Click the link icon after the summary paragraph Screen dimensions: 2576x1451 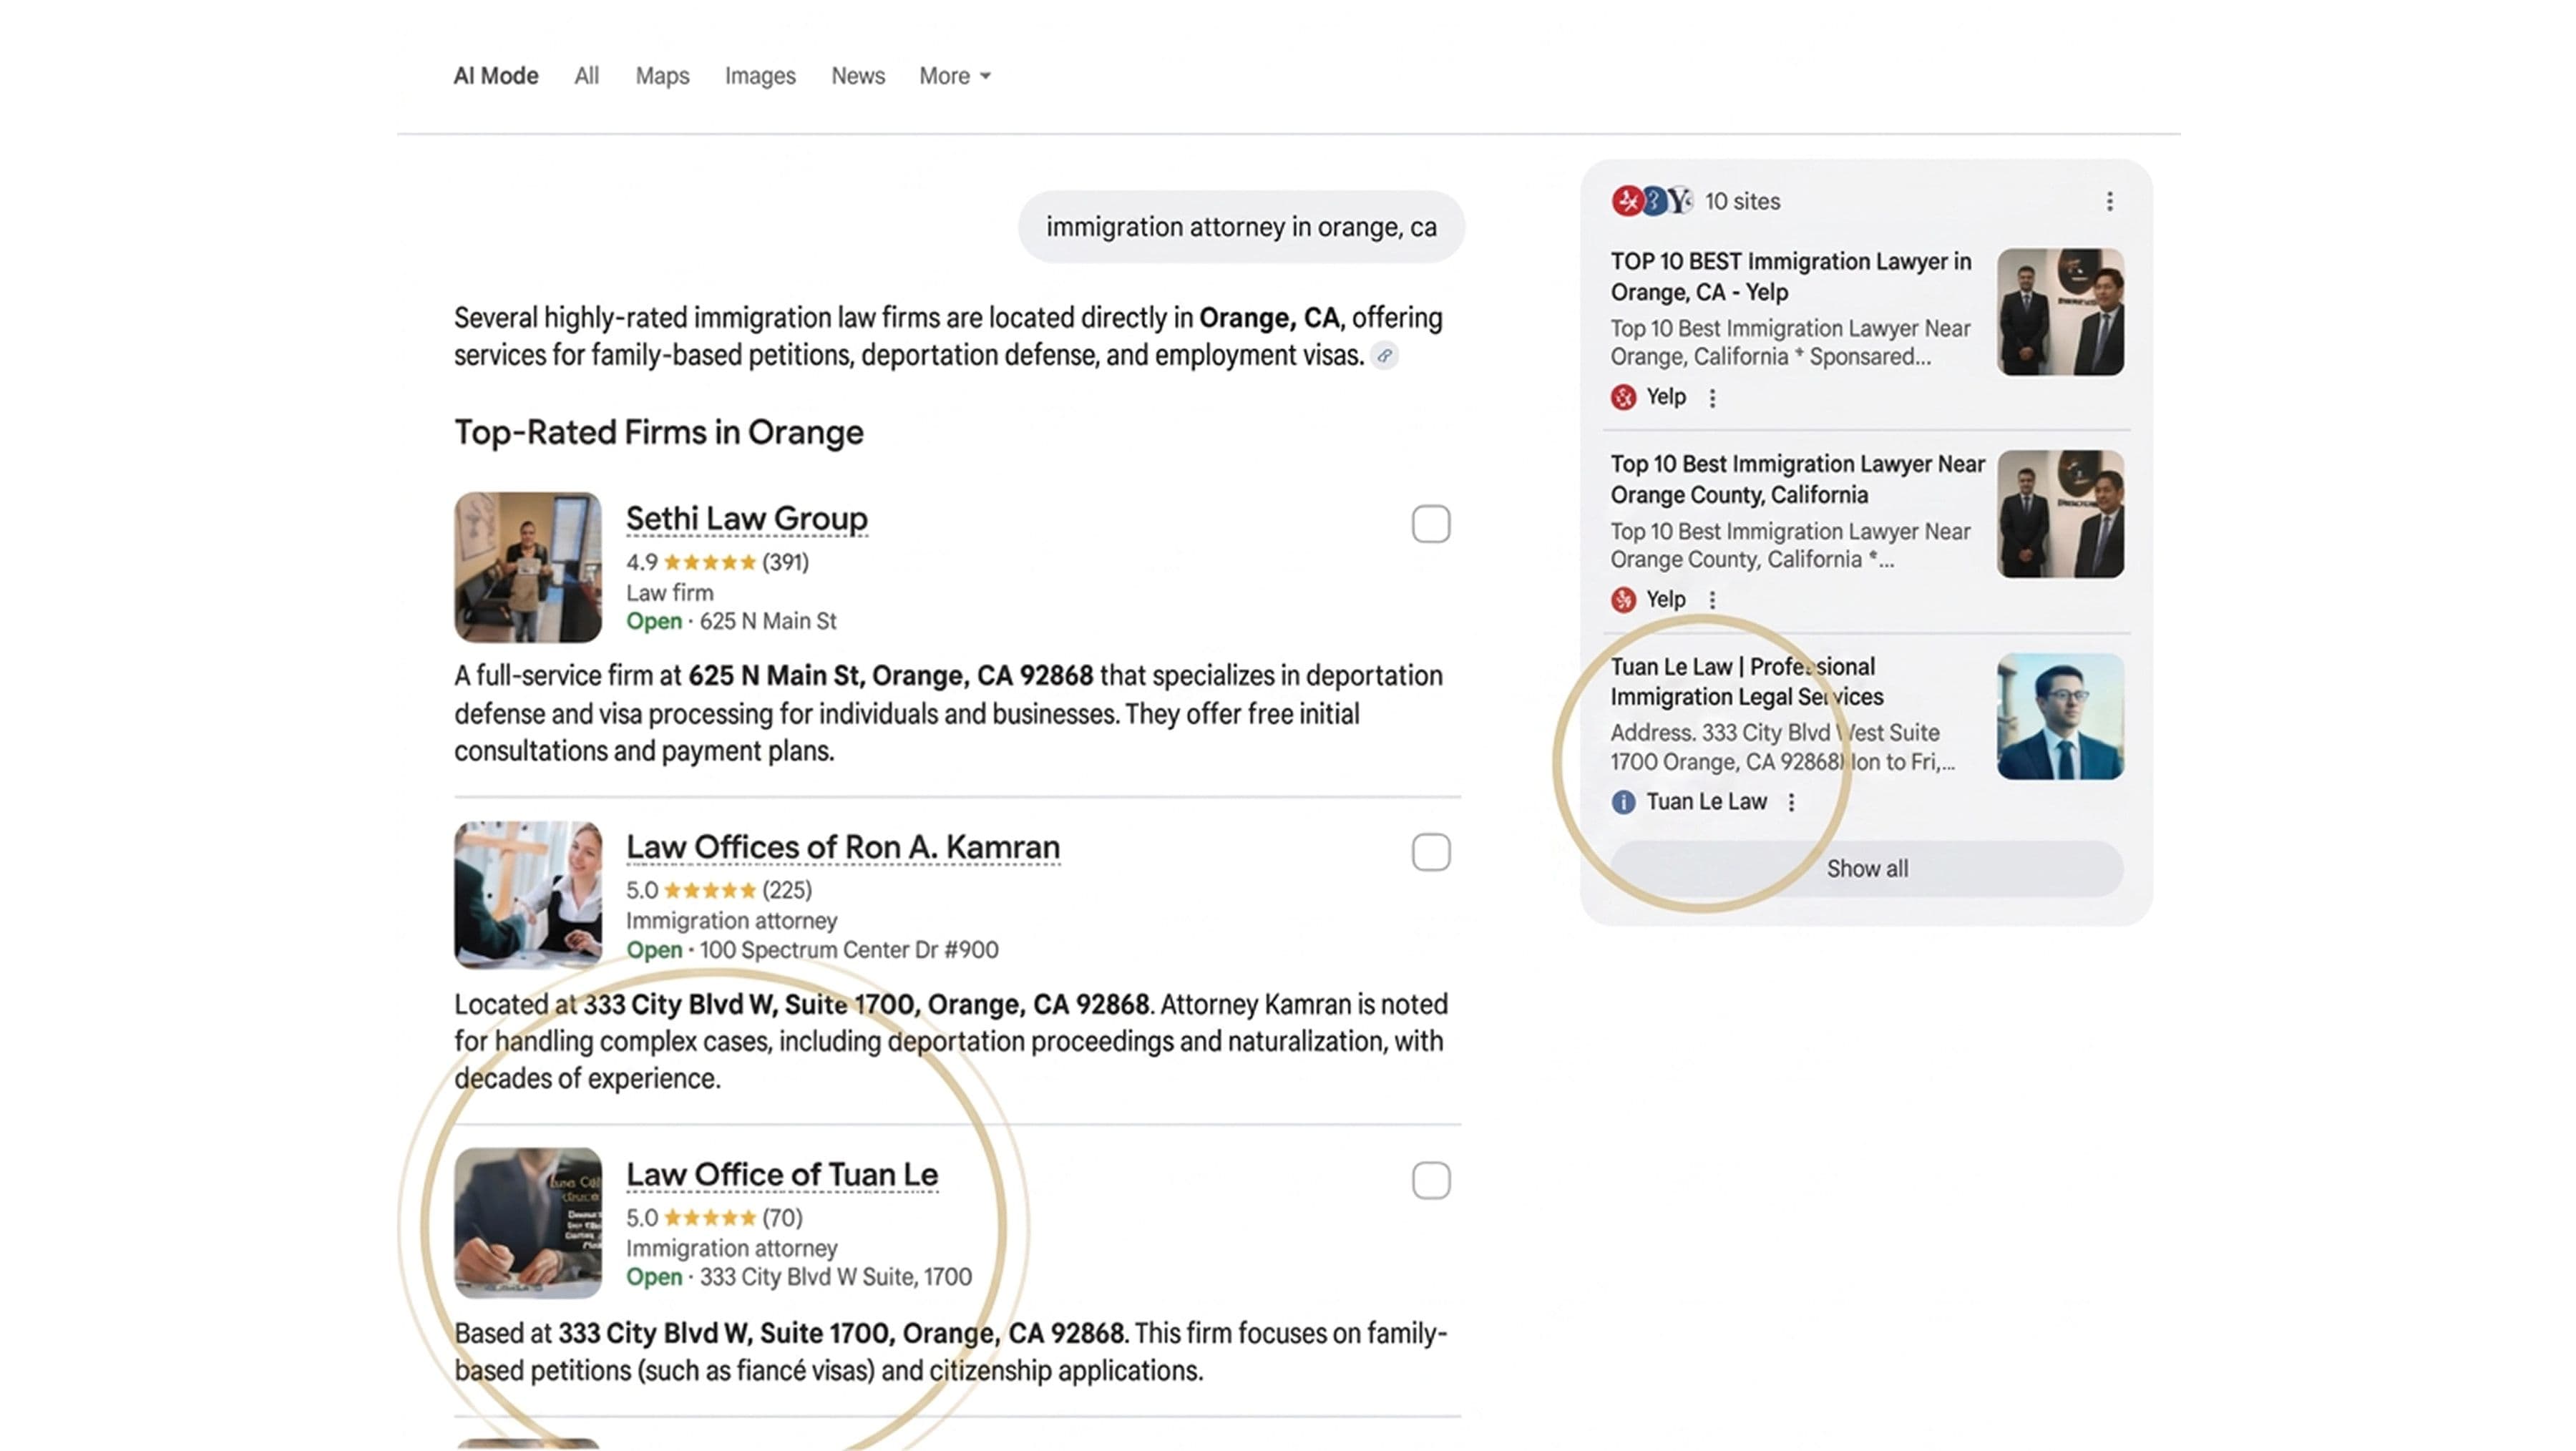pyautogui.click(x=1384, y=356)
